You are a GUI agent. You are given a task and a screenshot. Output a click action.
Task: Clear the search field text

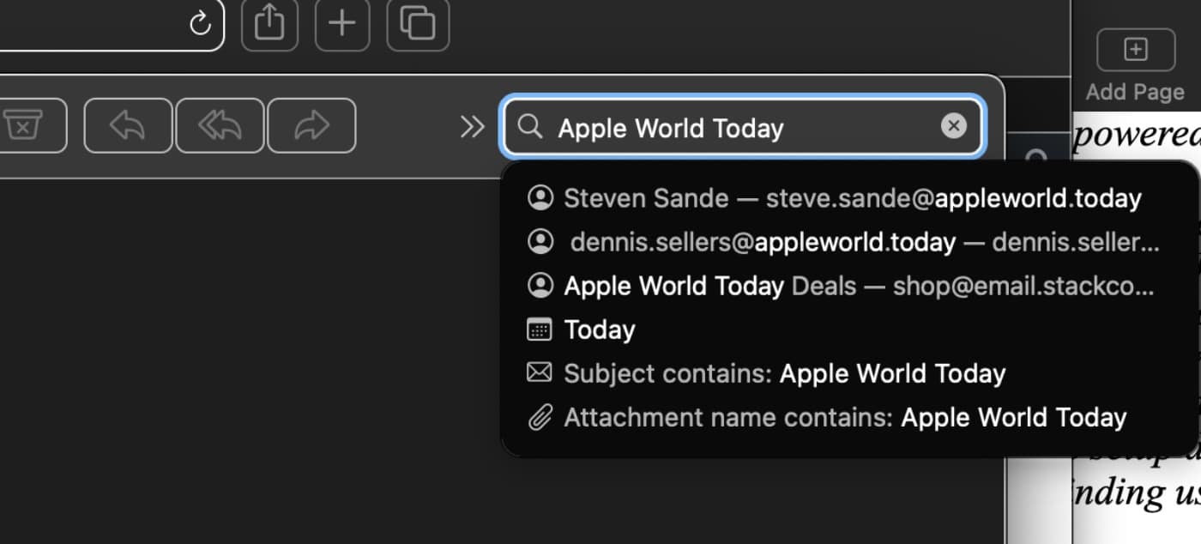(953, 127)
